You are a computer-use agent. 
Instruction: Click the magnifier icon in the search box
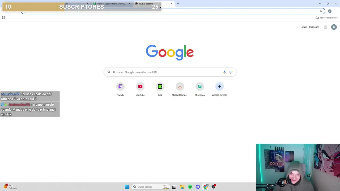click(x=109, y=72)
